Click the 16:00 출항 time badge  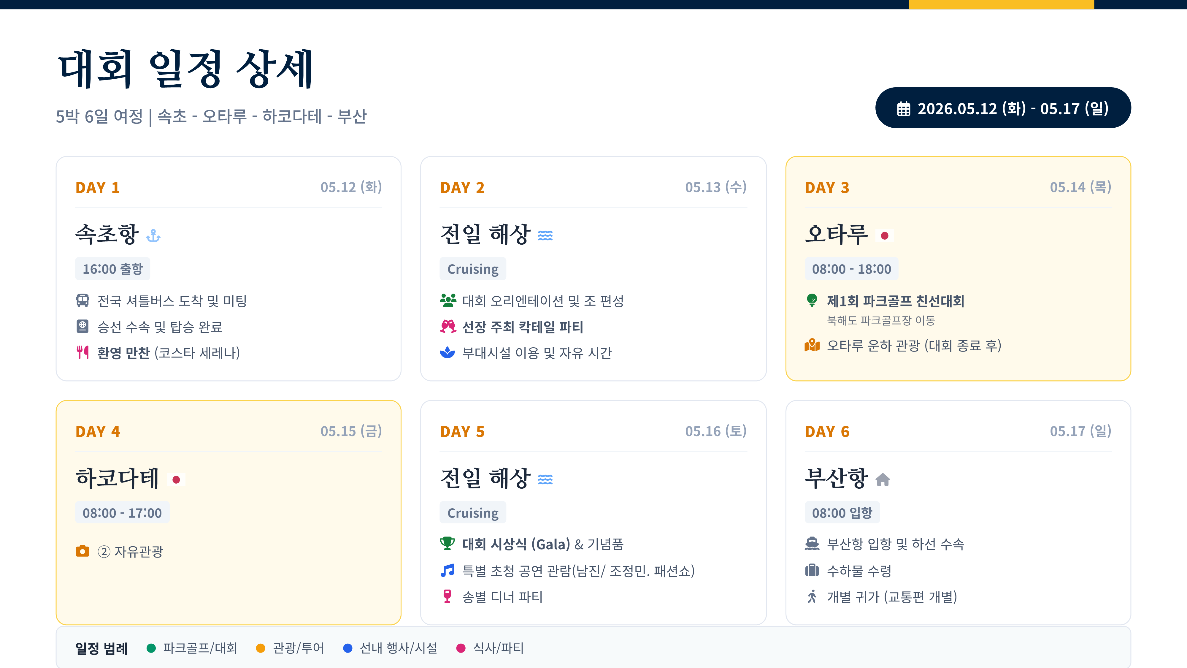pyautogui.click(x=113, y=269)
